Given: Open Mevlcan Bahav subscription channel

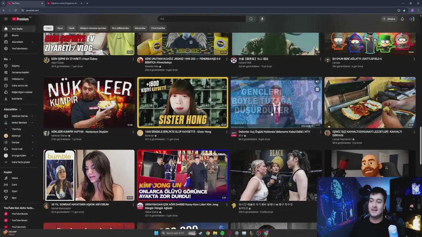Looking at the screenshot, I should coord(19,116).
